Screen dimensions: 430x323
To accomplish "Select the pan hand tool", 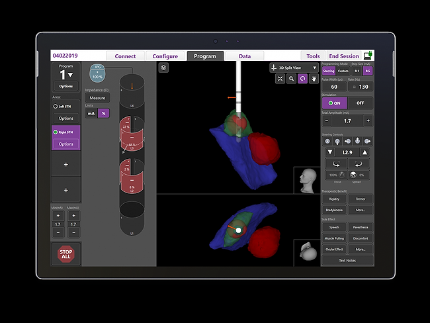I will tap(314, 79).
